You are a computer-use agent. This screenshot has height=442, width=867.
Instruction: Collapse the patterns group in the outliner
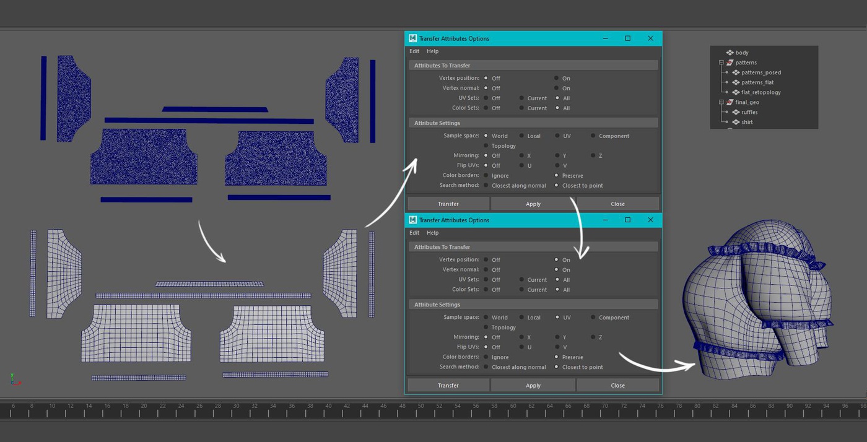pyautogui.click(x=721, y=63)
